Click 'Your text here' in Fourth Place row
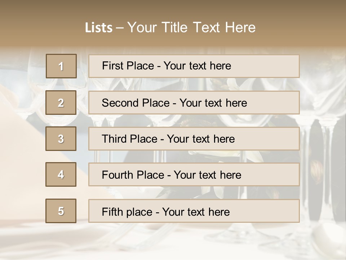This screenshot has height=260, width=346. click(207, 175)
